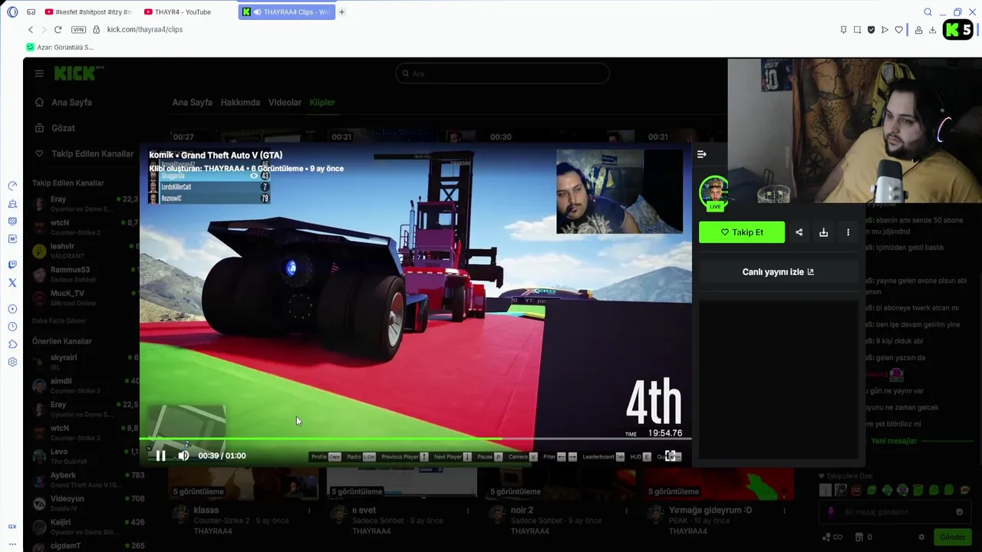
Task: Send message with Gönder button
Action: tap(952, 537)
